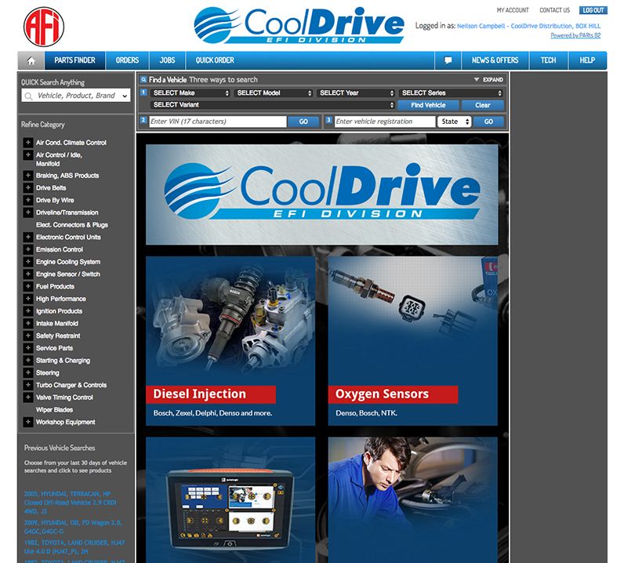Viewport: 624px width, 563px height.
Task: Open the Diesel Injection tile
Action: point(230,341)
